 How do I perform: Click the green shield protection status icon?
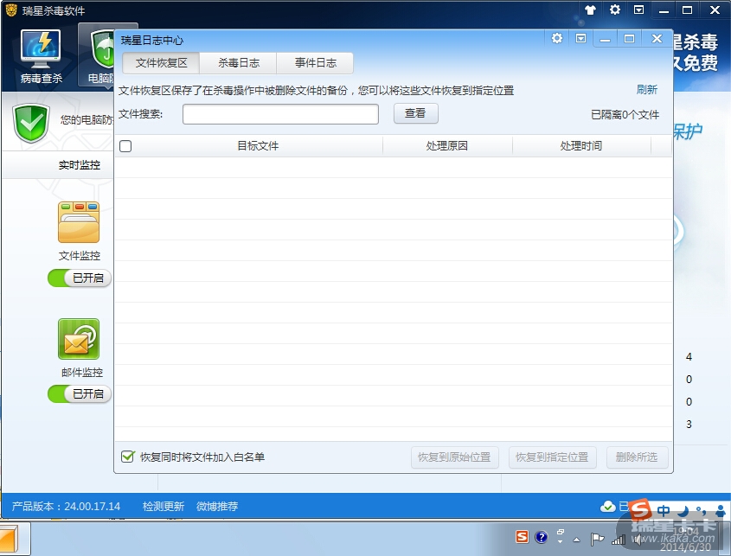(31, 123)
